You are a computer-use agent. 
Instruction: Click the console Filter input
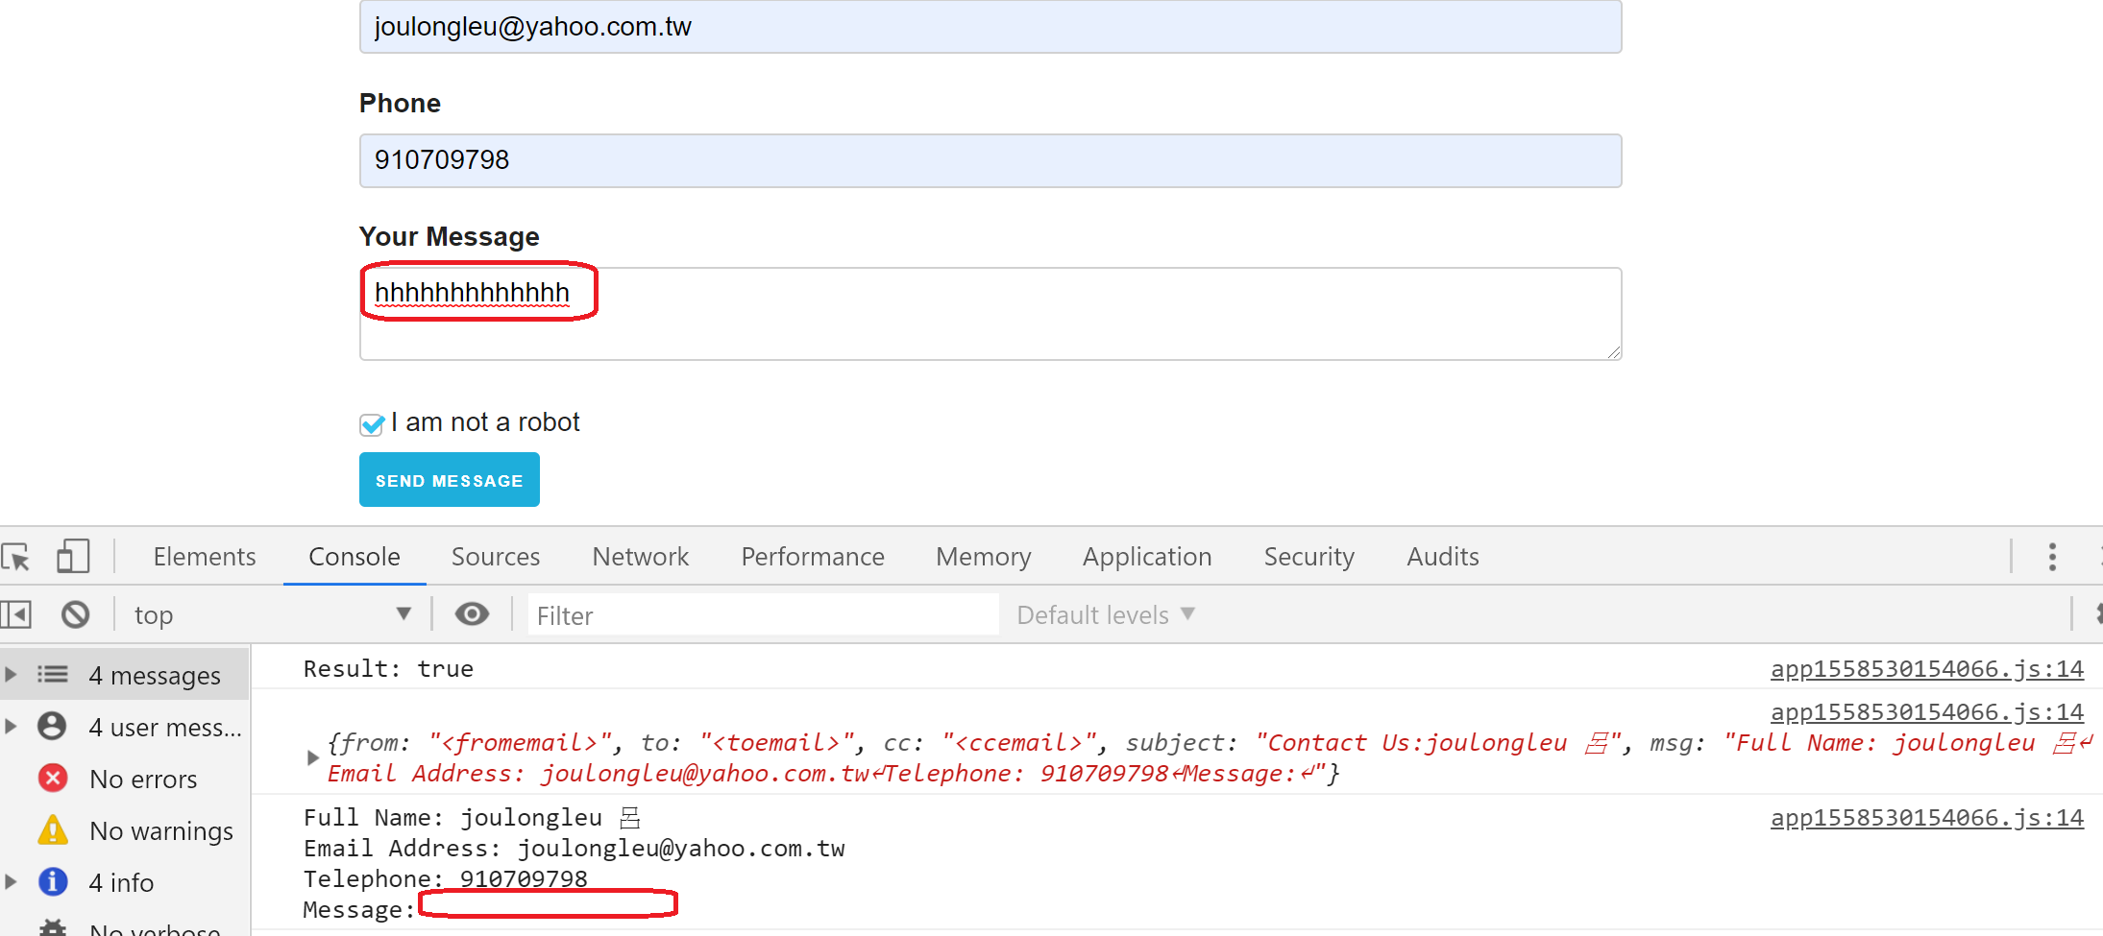tap(763, 614)
